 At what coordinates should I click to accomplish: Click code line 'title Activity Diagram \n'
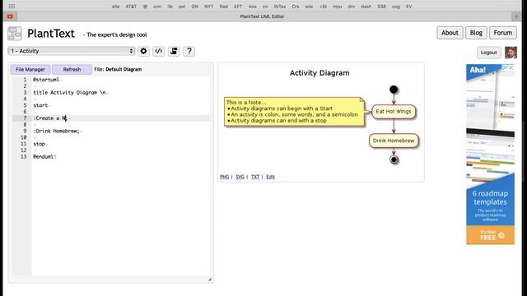point(69,92)
